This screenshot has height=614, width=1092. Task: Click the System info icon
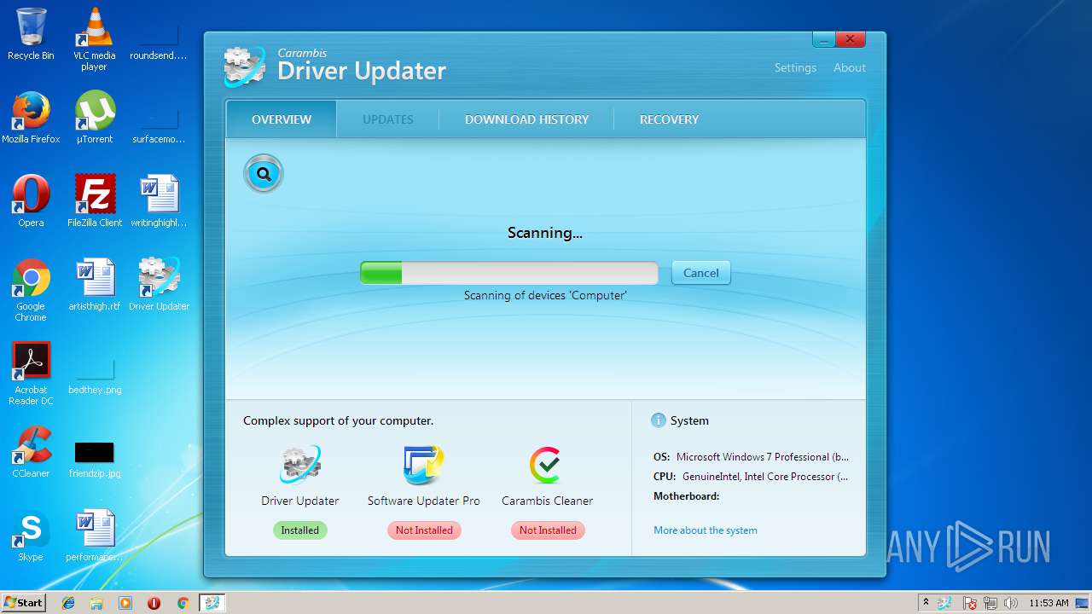click(x=658, y=420)
